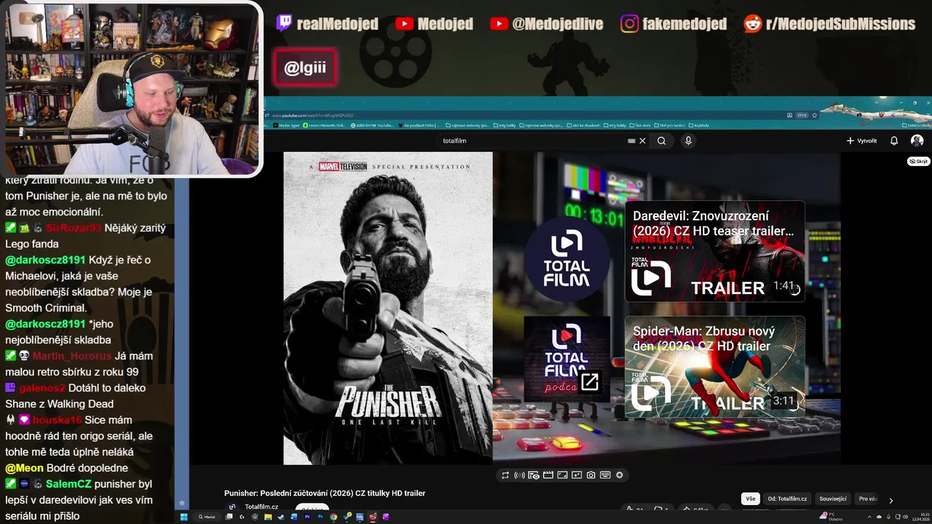Toggle the cinema mode clapperboard icon

tap(548, 475)
